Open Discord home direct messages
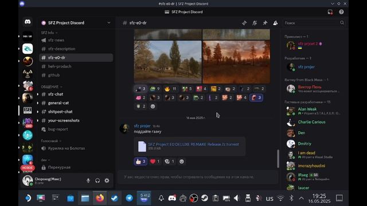 (x=28, y=22)
